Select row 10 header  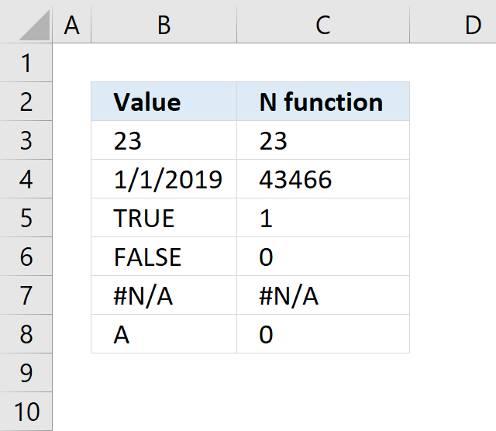(26, 412)
